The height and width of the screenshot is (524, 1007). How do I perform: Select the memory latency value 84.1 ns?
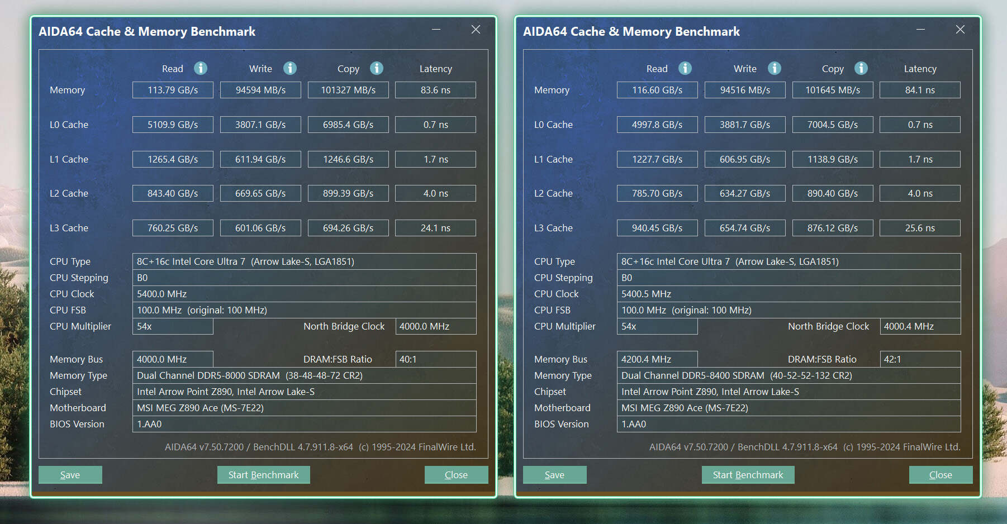920,90
